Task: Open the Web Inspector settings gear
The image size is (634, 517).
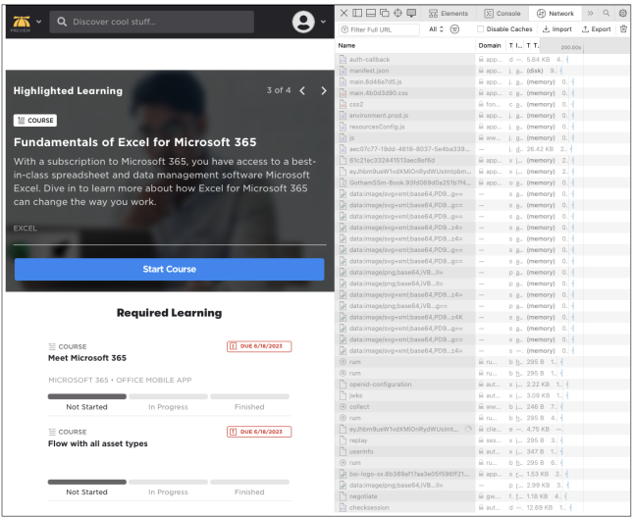Action: tap(622, 13)
